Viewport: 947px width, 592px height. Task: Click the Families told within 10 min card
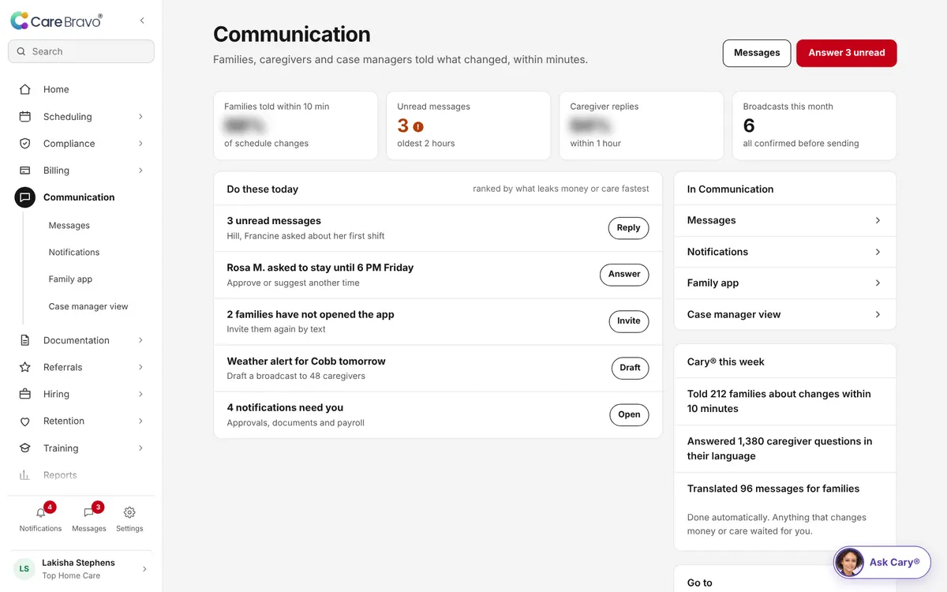(x=296, y=126)
